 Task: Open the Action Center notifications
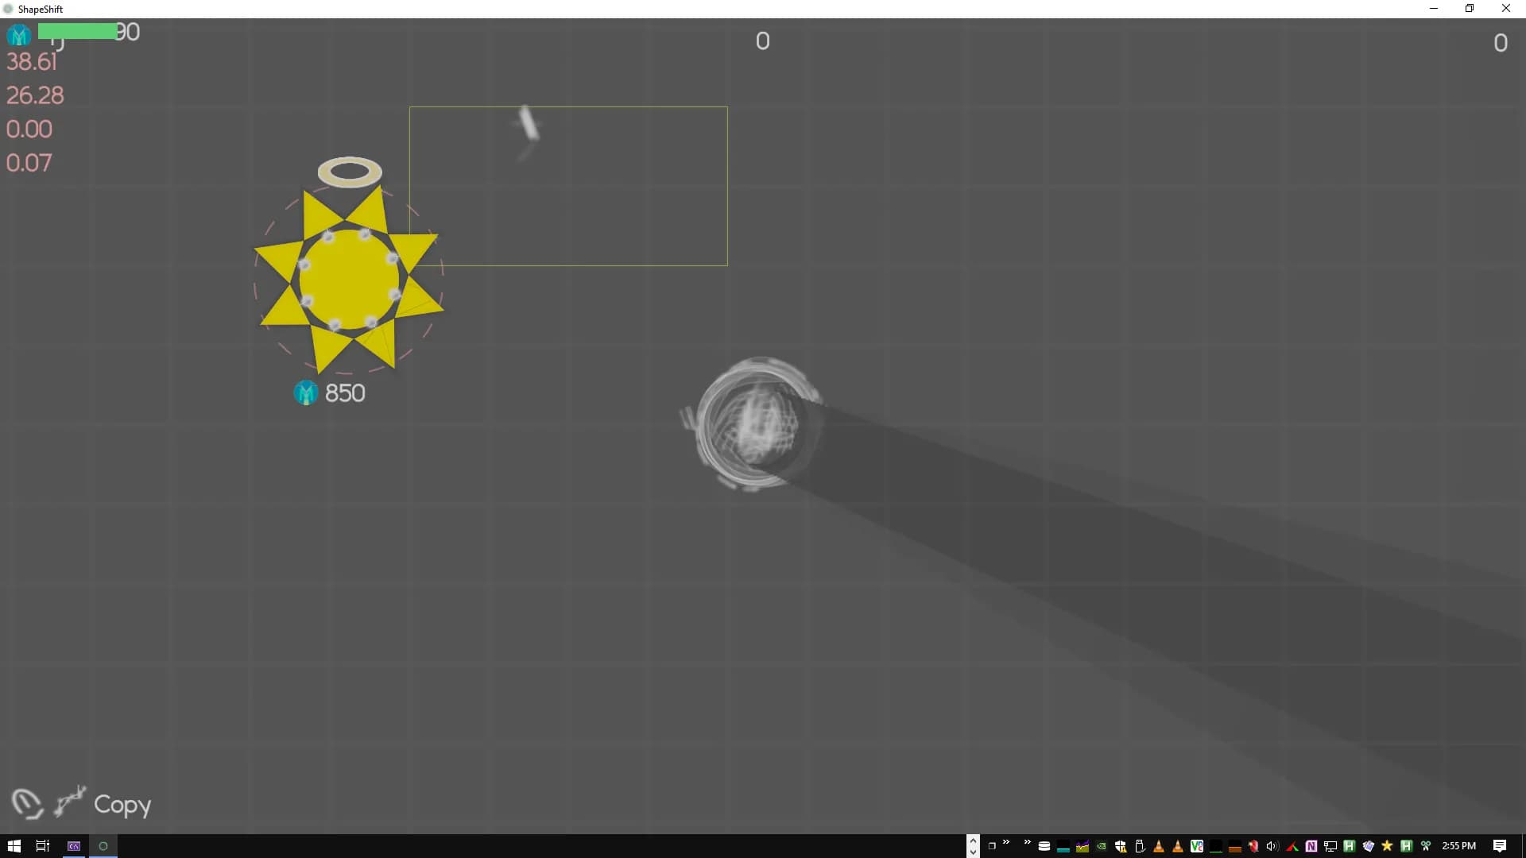(1499, 846)
